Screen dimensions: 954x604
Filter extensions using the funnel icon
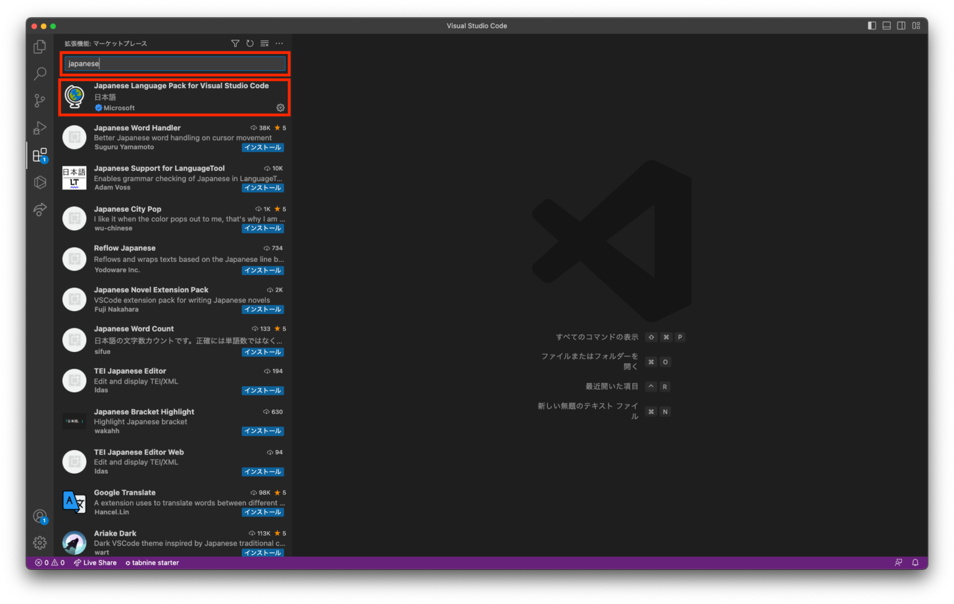point(235,43)
